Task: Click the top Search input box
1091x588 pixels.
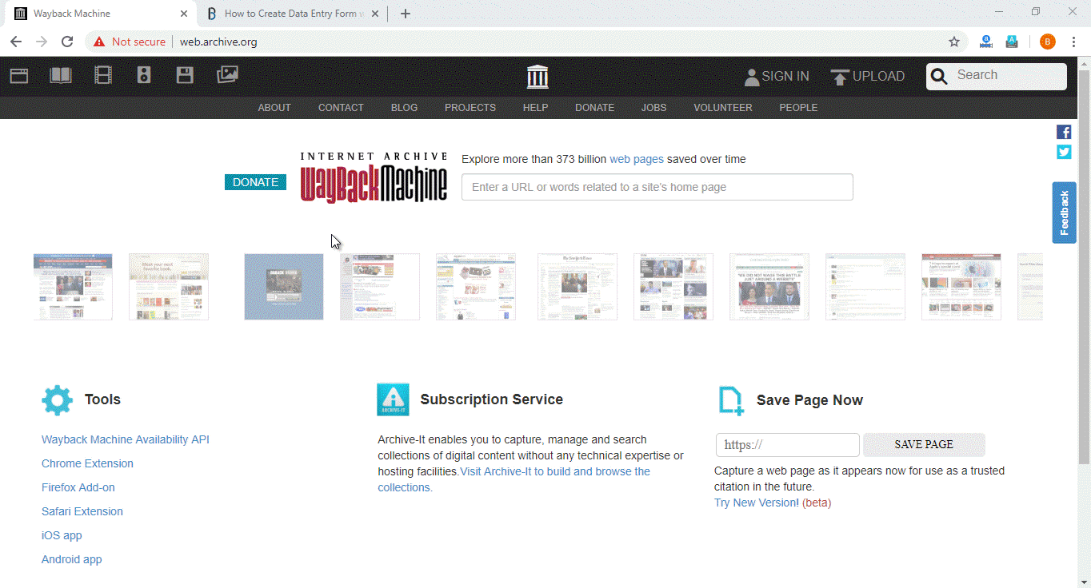Action: pos(997,76)
